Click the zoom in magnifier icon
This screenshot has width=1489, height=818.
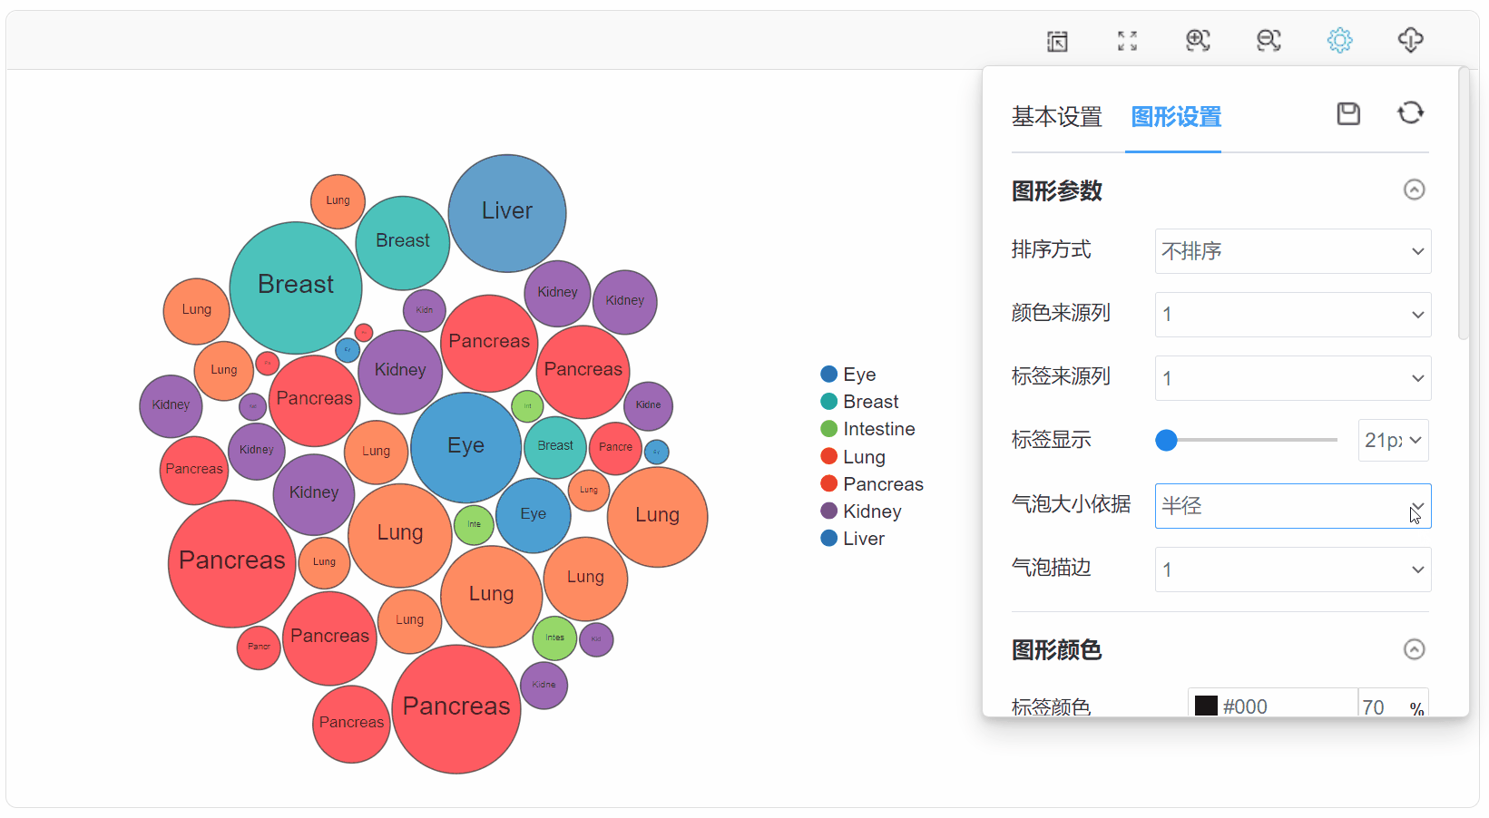pos(1198,40)
